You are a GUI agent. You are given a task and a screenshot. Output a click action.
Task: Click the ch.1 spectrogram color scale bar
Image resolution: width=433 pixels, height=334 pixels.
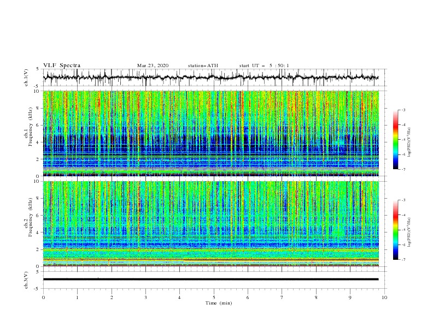(x=395, y=139)
